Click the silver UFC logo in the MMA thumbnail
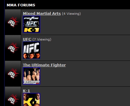This screenshot has width=130, height=106. [32, 24]
